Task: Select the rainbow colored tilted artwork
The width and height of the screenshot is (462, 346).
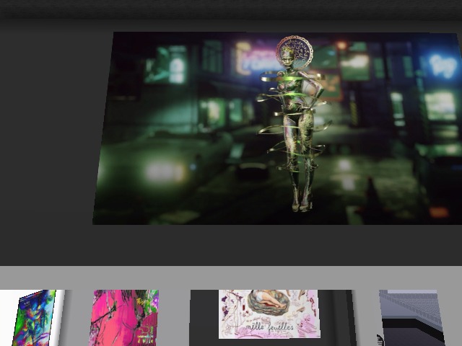Action: point(35,318)
